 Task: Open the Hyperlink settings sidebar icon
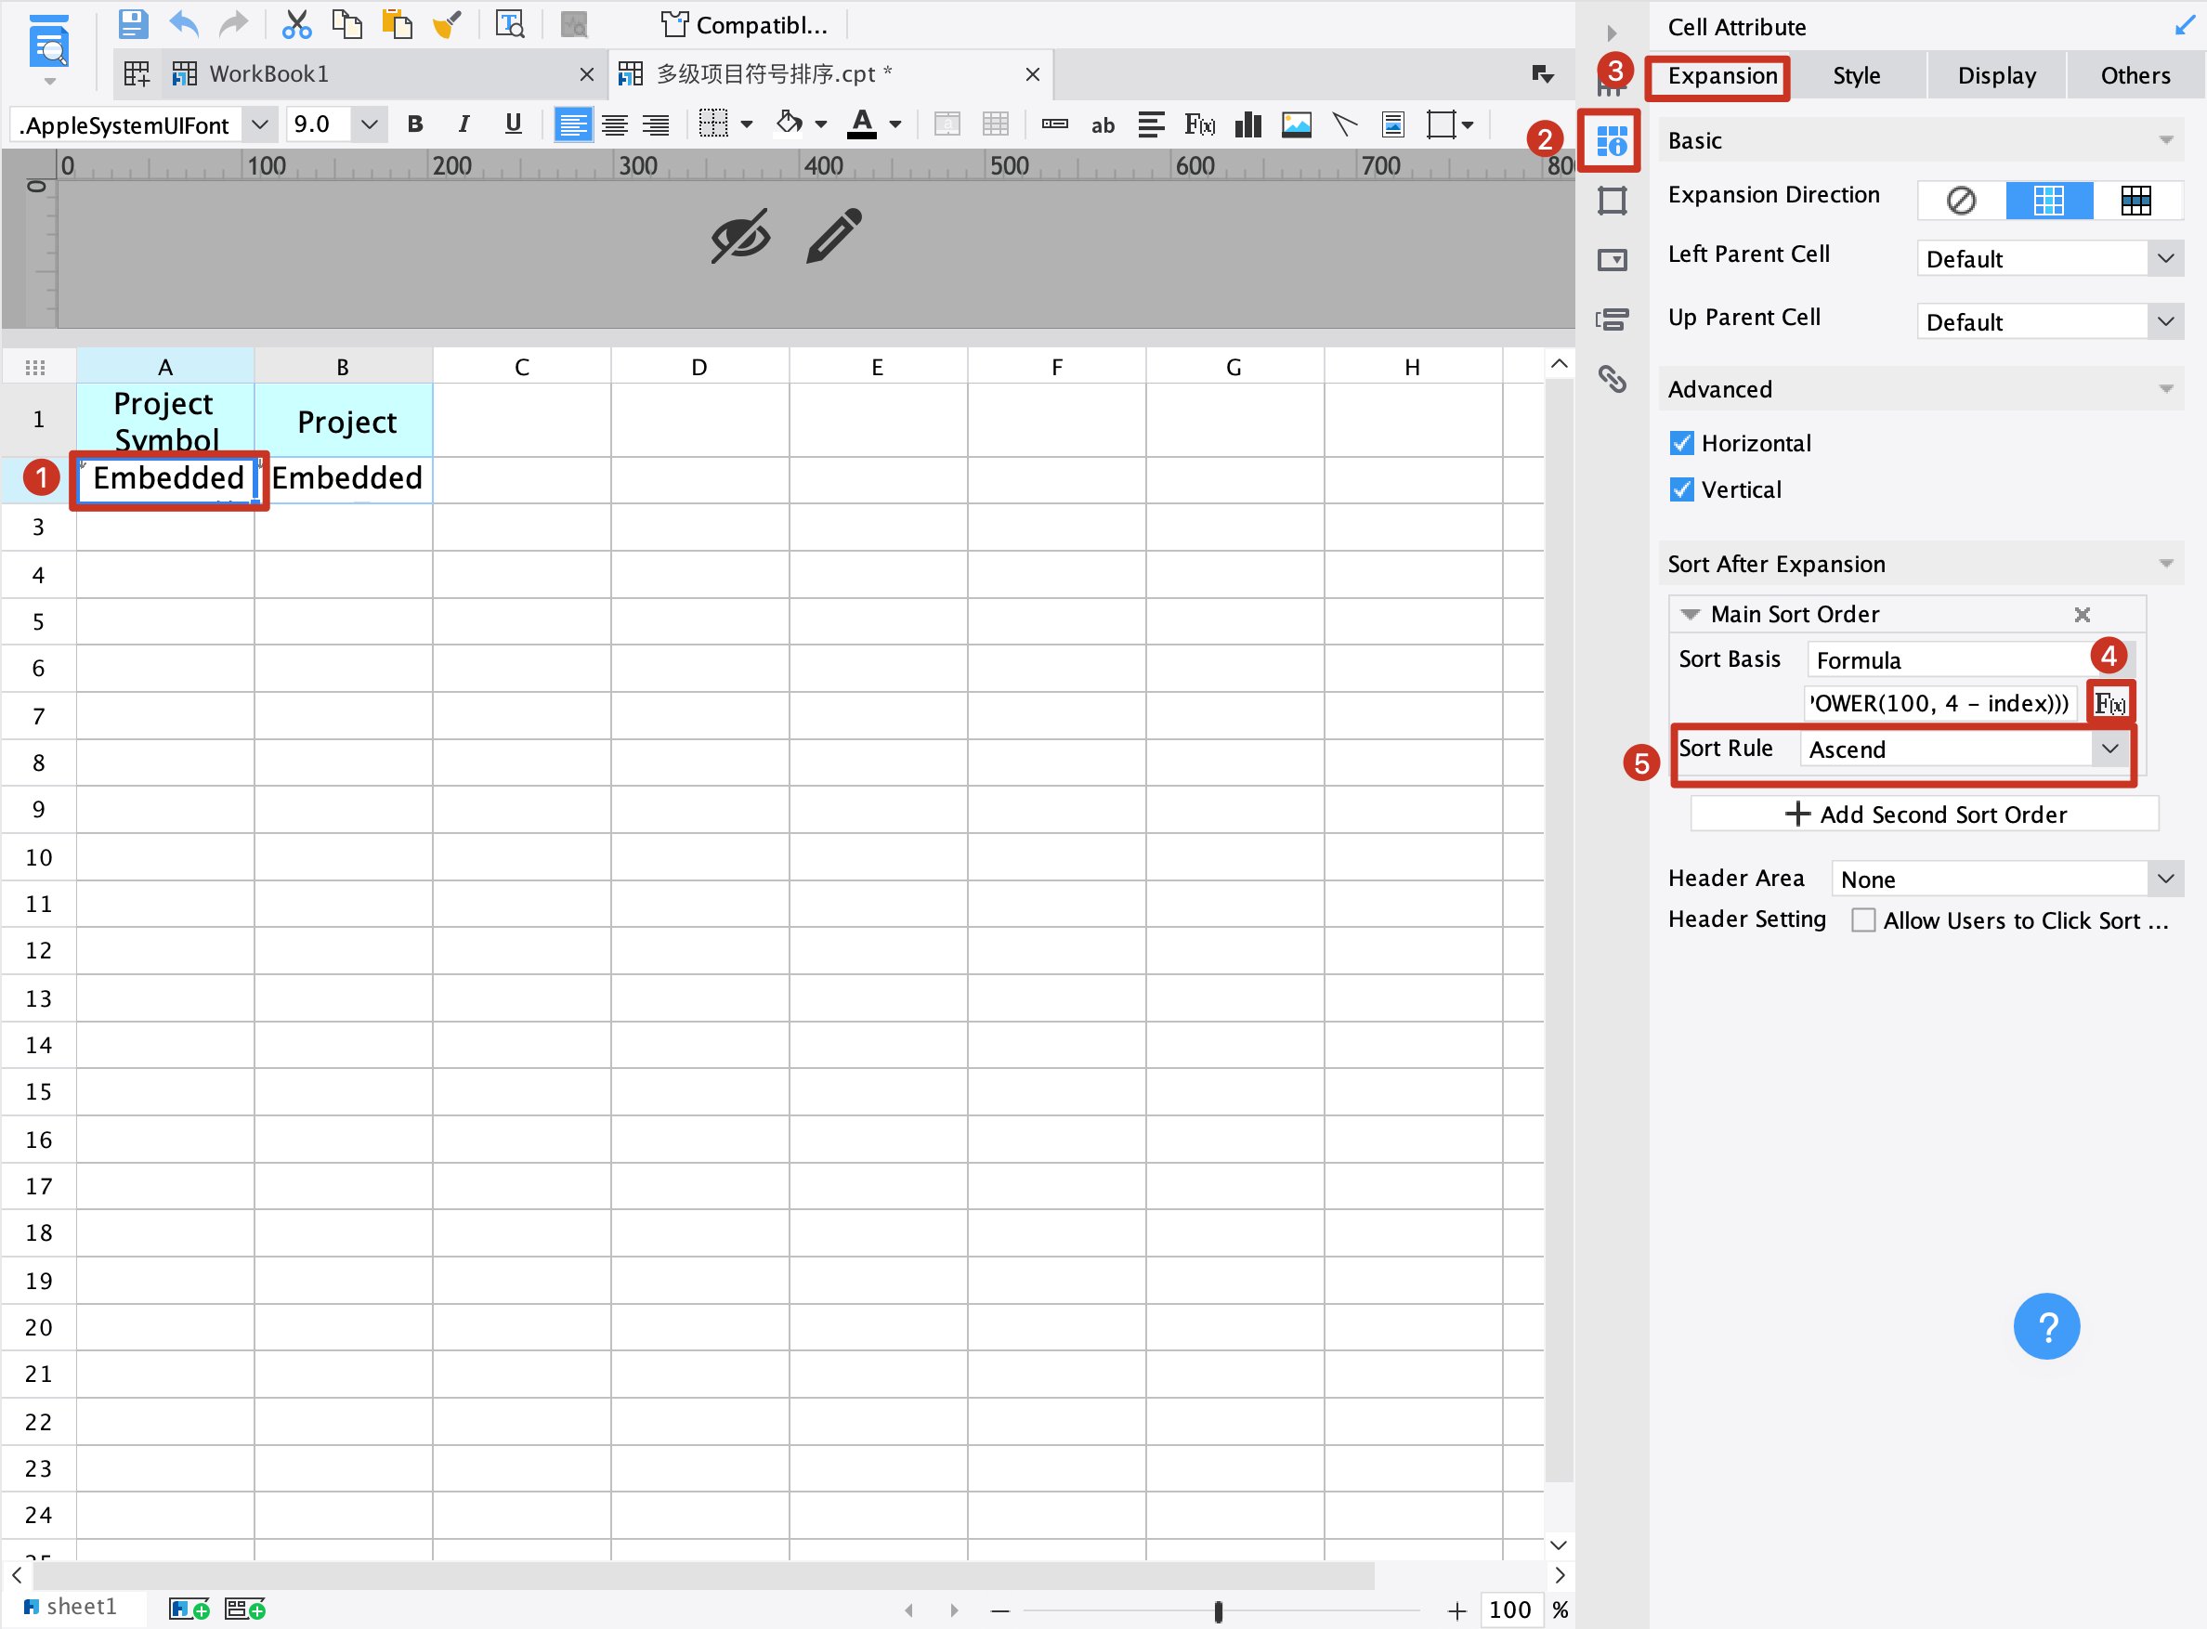coord(1614,380)
